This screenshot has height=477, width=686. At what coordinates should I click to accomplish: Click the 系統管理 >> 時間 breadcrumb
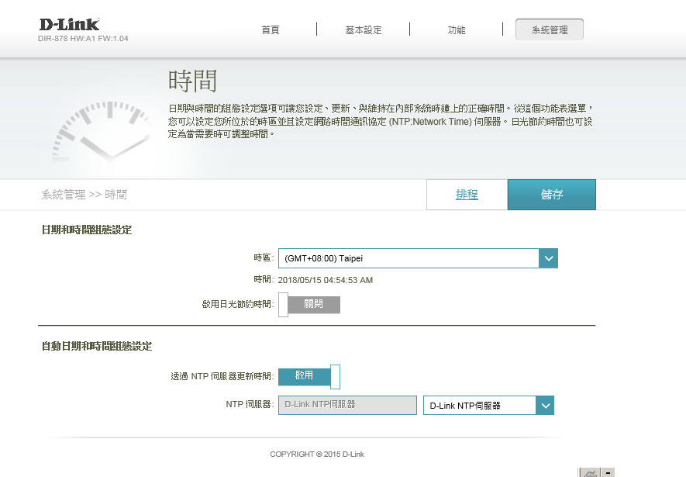(84, 195)
